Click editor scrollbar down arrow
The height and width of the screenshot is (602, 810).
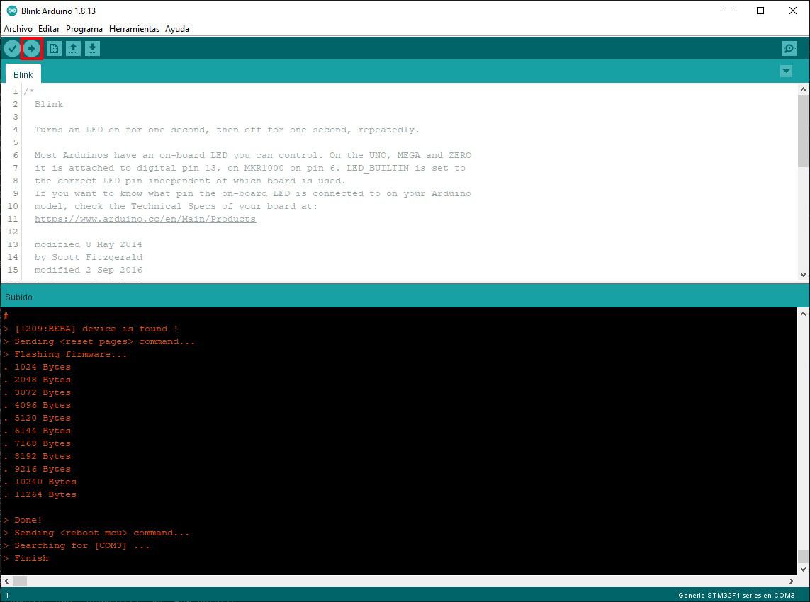804,275
